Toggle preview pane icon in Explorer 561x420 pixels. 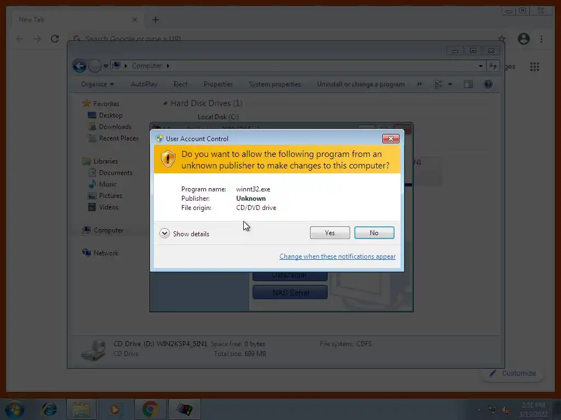click(x=468, y=84)
